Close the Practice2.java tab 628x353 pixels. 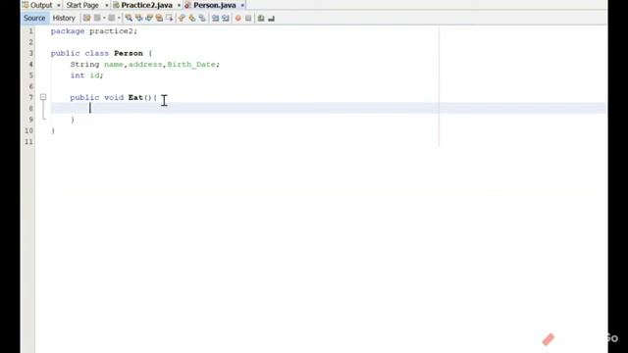(x=179, y=6)
